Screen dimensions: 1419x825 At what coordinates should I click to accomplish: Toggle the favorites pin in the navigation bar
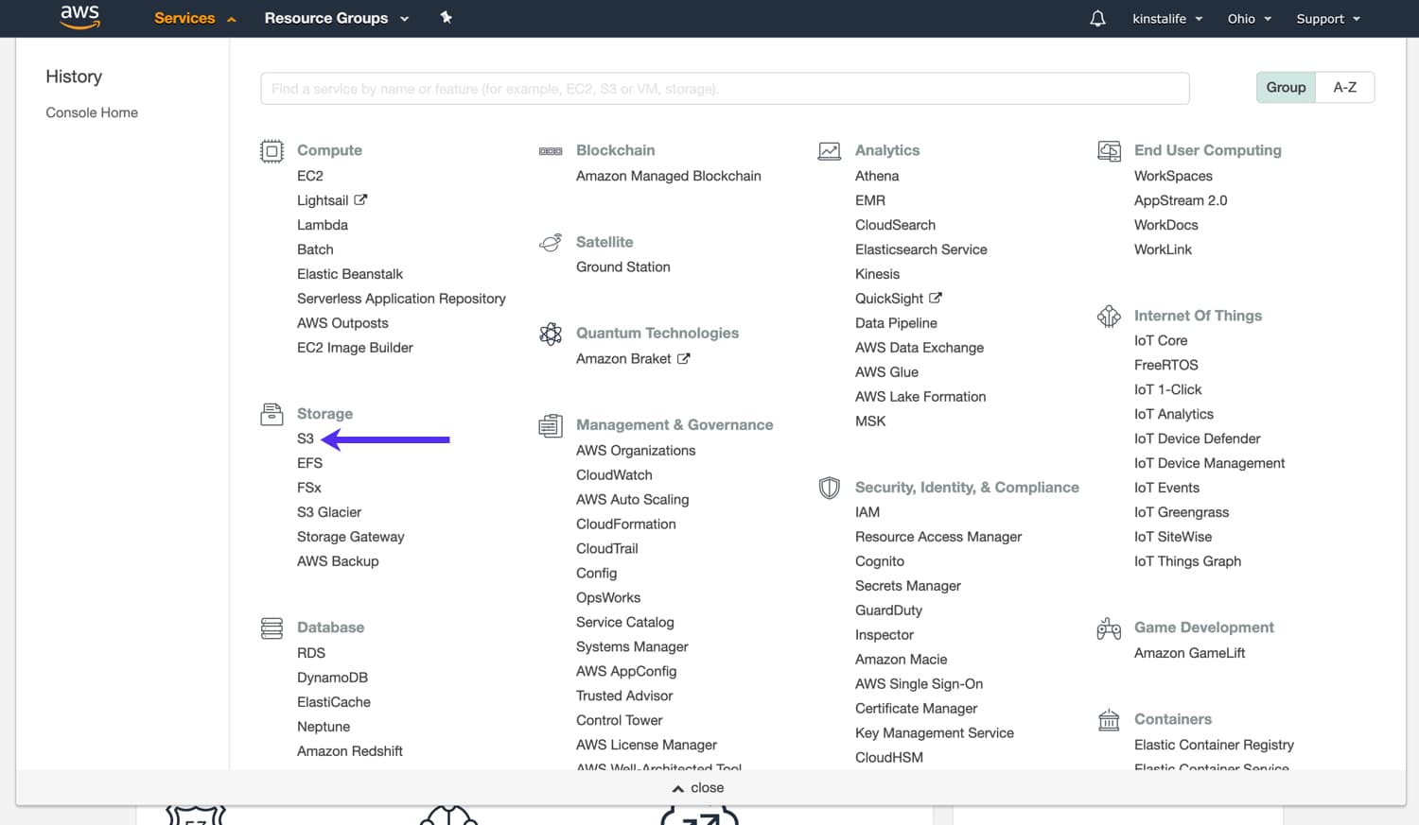tap(446, 17)
